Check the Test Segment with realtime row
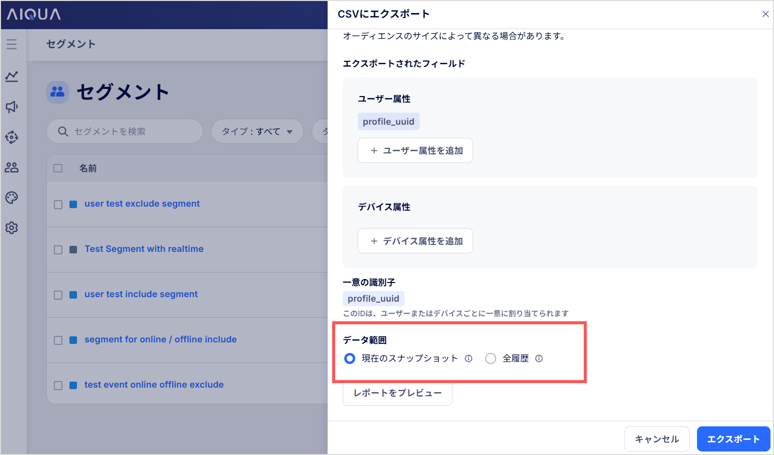Screen dimensions: 774x455 pyautogui.click(x=58, y=250)
